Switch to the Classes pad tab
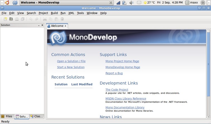The height and width of the screenshot is (124, 211). [x=37, y=116]
